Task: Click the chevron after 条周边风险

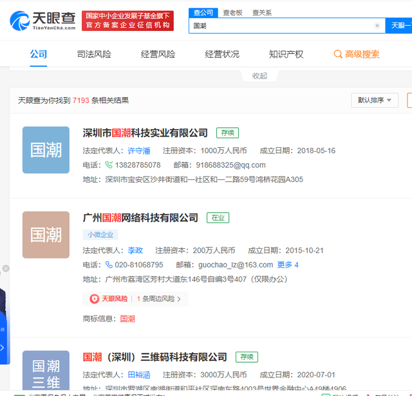Action: click(x=179, y=299)
